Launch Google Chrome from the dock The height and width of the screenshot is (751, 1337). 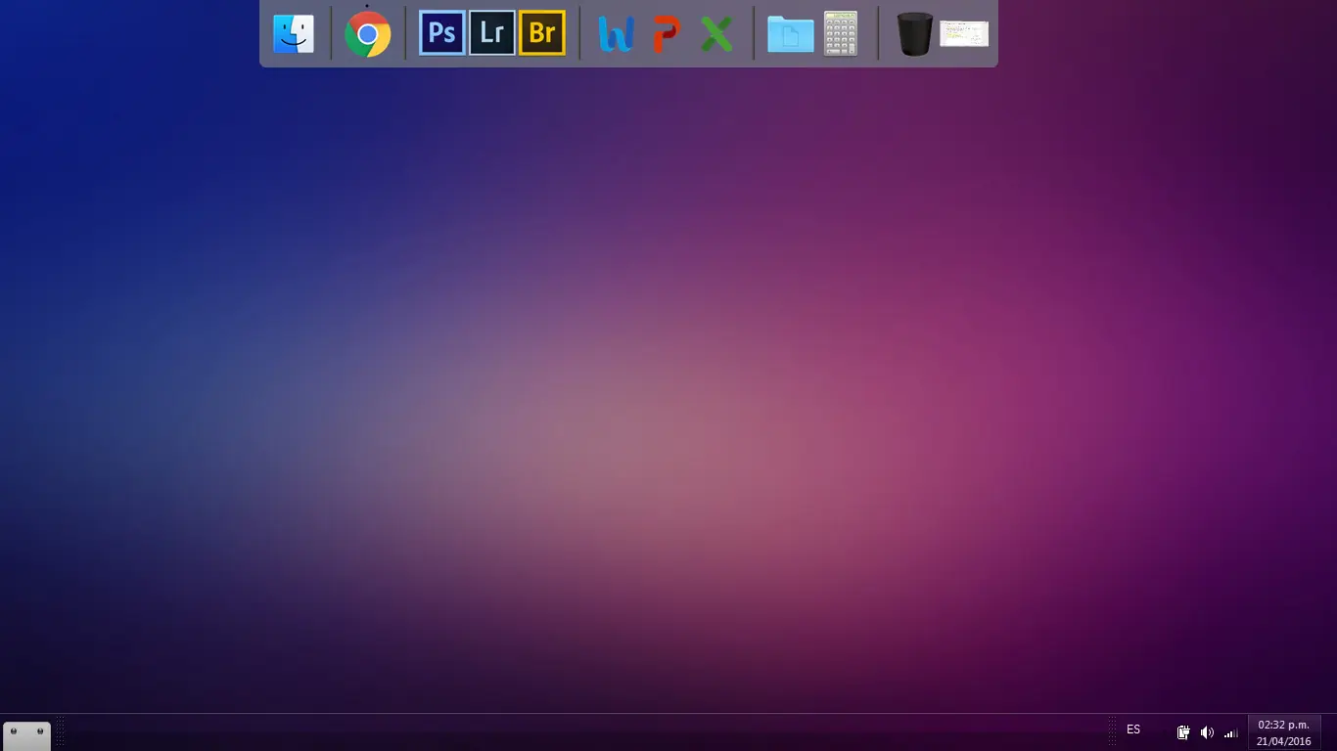point(368,34)
